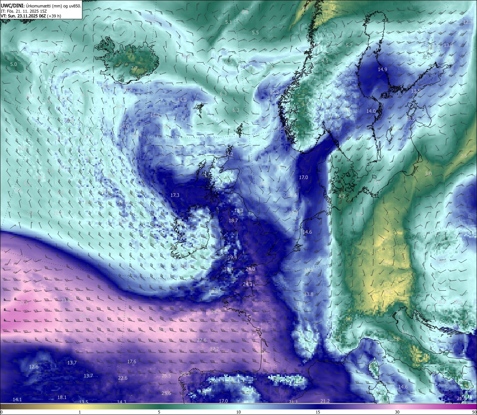Click the '27.2' value in the Bay of Biscay
Image resolution: width=477 pixels, height=415 pixels.
pos(214,349)
